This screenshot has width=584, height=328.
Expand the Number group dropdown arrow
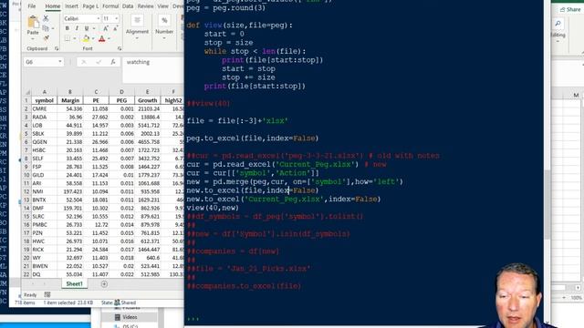(164, 38)
